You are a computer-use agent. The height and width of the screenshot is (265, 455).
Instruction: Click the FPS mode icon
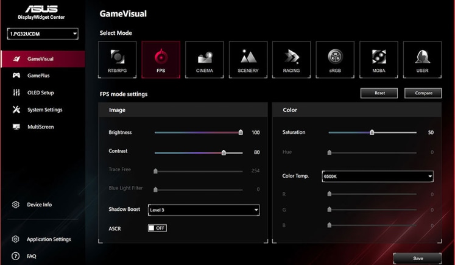pos(161,60)
